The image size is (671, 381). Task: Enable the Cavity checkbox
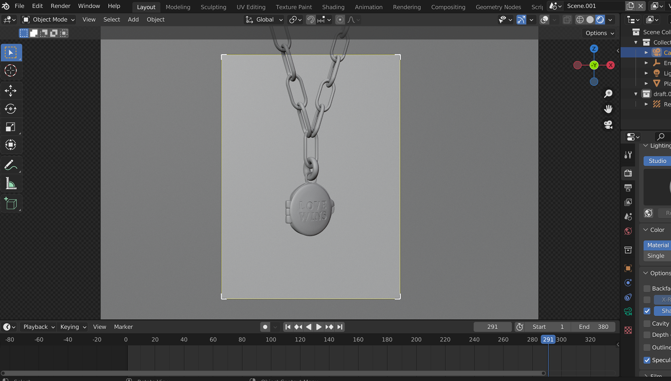[647, 324]
